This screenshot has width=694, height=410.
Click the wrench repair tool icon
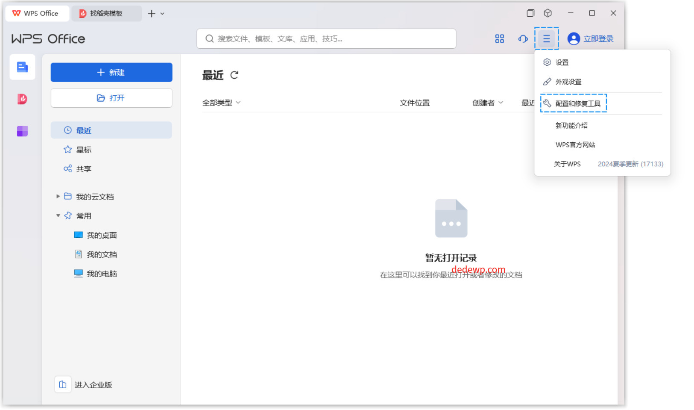click(x=547, y=103)
